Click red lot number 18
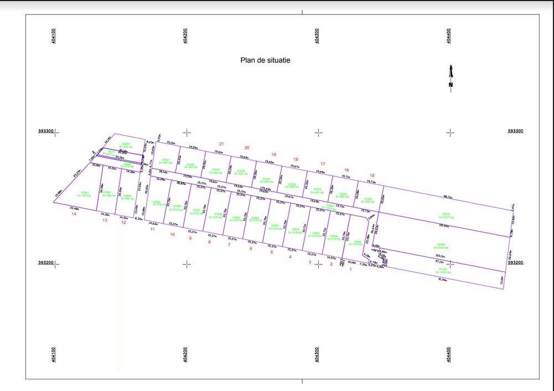 [x=296, y=159]
